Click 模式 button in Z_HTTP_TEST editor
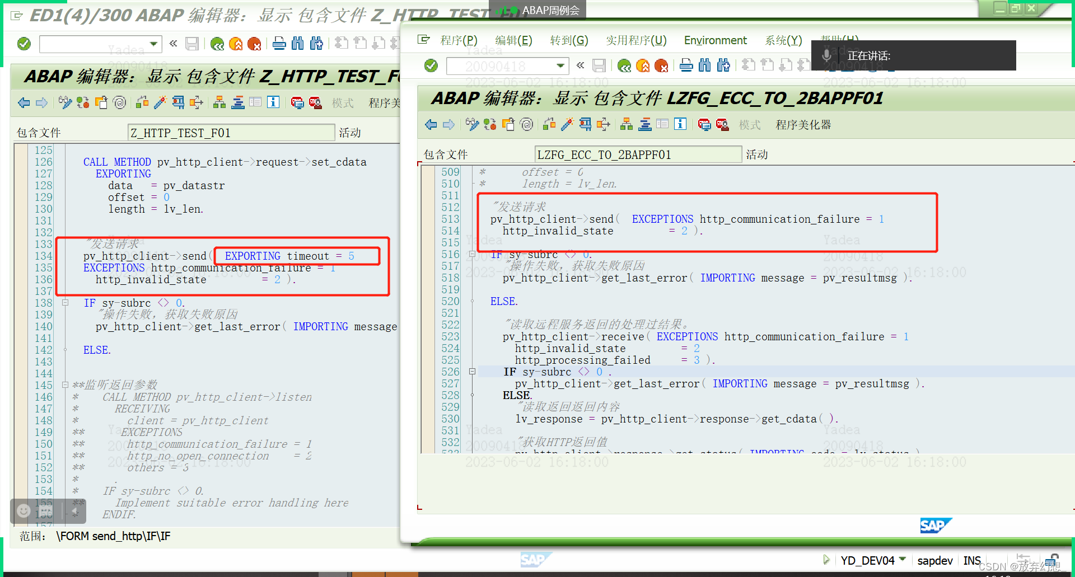The width and height of the screenshot is (1075, 577). [x=342, y=103]
